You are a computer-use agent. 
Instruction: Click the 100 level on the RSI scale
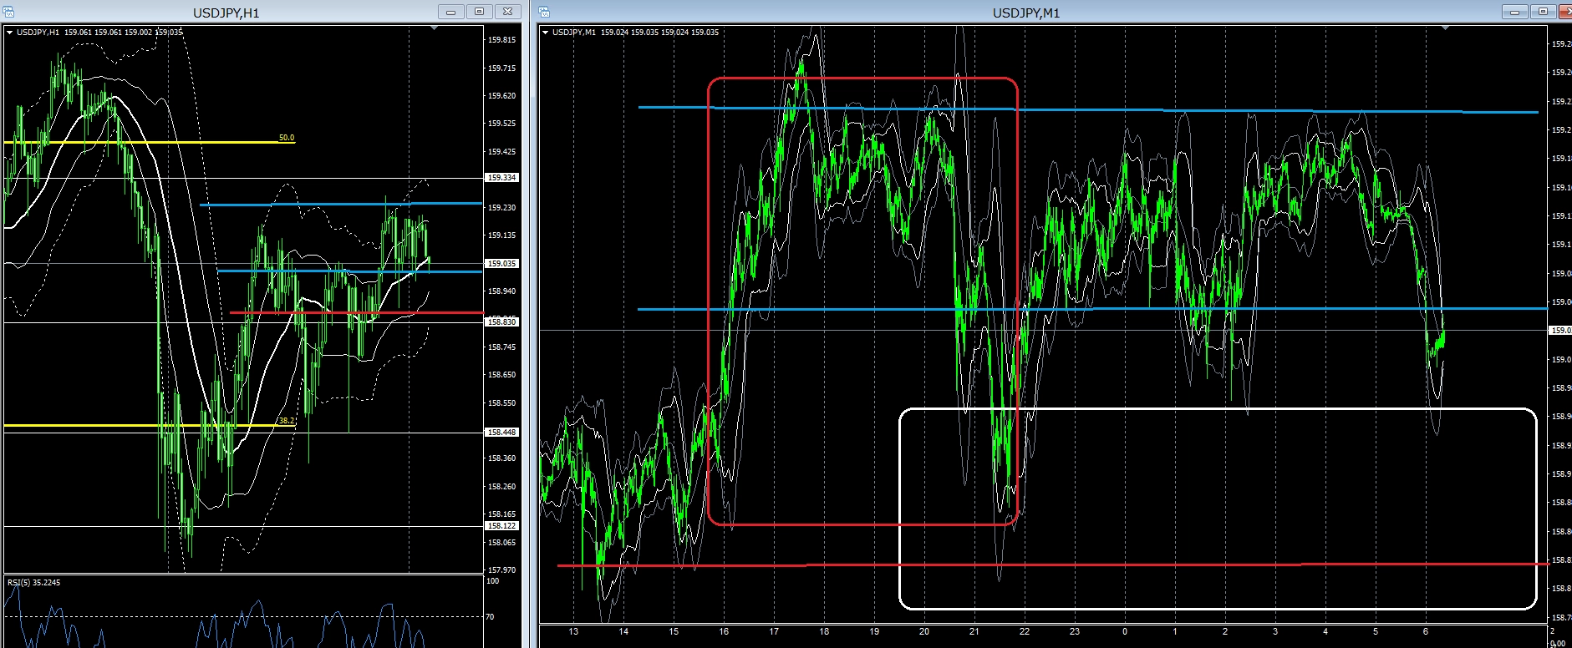[493, 581]
